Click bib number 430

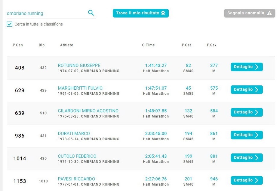tap(43, 159)
